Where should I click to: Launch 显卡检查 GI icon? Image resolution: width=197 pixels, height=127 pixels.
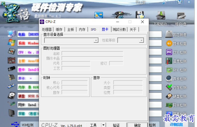169,44
